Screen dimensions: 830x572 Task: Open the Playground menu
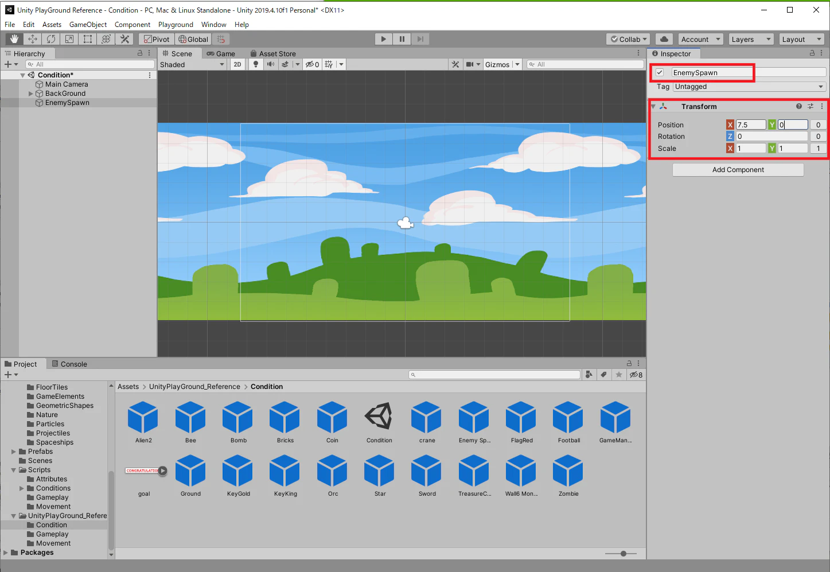176,25
